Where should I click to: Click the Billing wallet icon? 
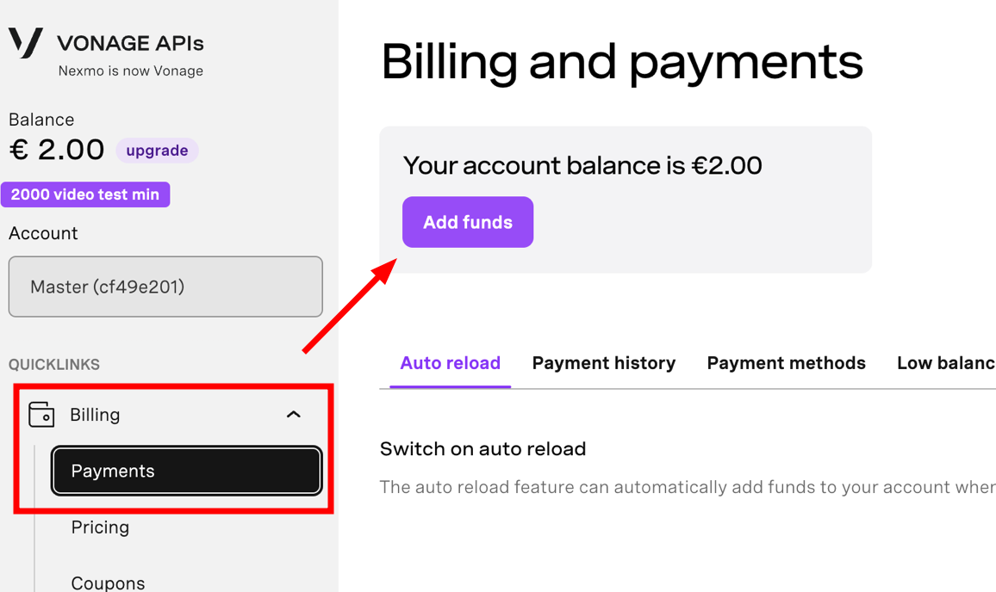tap(41, 415)
